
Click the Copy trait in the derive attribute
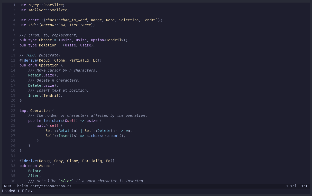pyautogui.click(x=58, y=161)
